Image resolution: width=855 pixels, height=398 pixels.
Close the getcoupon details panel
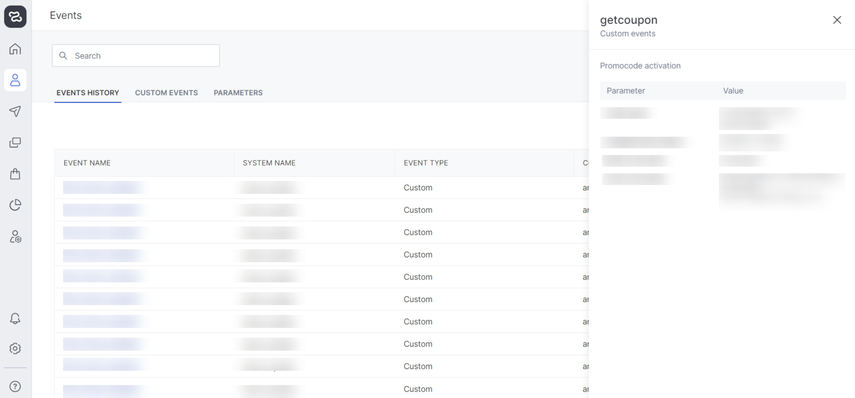(837, 20)
